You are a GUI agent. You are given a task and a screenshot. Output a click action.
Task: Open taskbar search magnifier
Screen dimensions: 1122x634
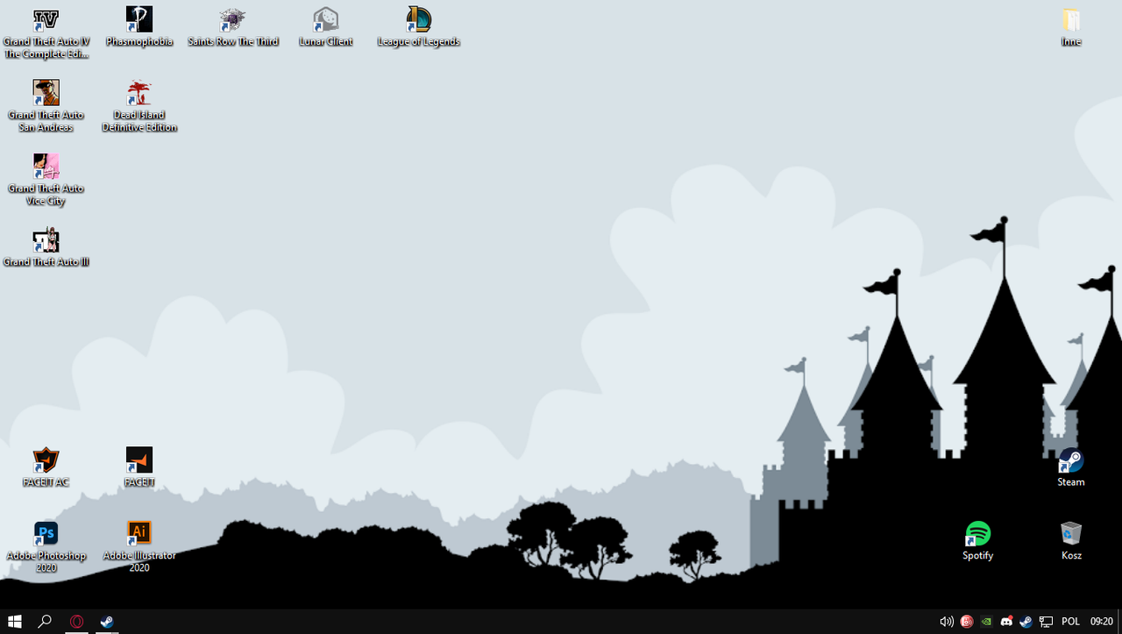[x=45, y=622]
